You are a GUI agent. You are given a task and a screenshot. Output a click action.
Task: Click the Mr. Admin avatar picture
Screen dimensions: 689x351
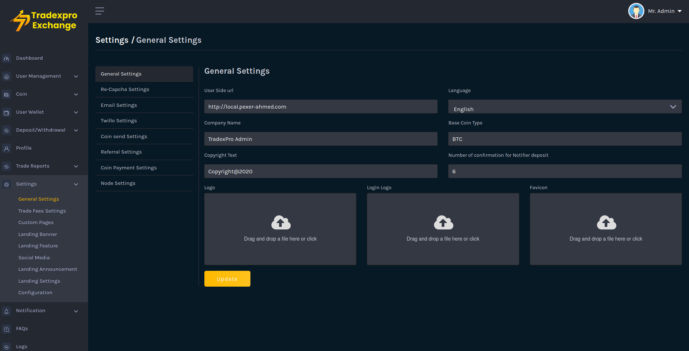click(636, 11)
